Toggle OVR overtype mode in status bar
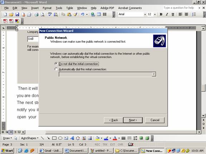 (x=120, y=144)
